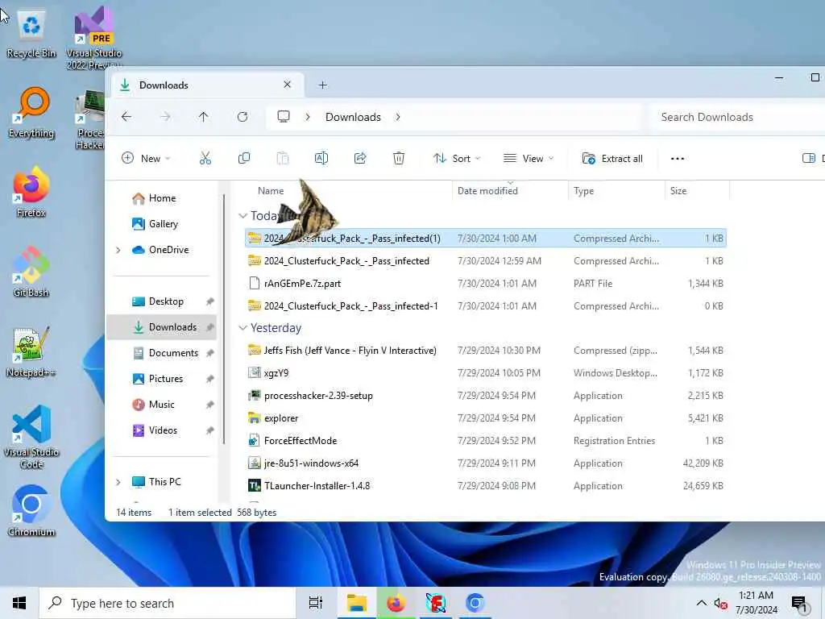Open Task View in taskbar
This screenshot has height=619, width=825.
click(x=316, y=603)
